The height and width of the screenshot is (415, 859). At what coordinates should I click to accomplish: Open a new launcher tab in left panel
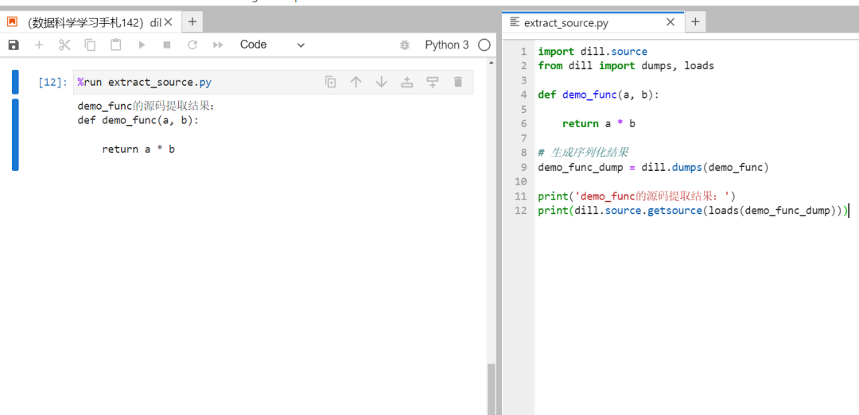[x=192, y=22]
